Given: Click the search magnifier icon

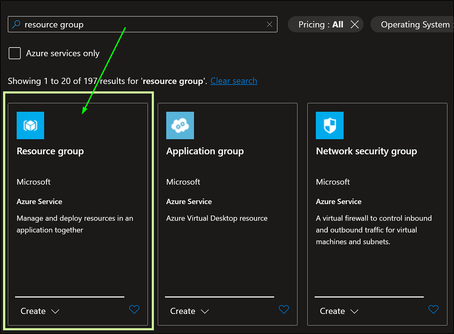Looking at the screenshot, I should pyautogui.click(x=16, y=24).
